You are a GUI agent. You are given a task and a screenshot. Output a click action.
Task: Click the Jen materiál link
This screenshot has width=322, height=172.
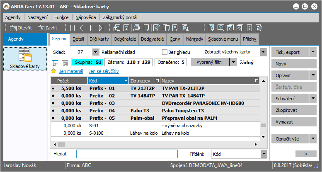70,71
